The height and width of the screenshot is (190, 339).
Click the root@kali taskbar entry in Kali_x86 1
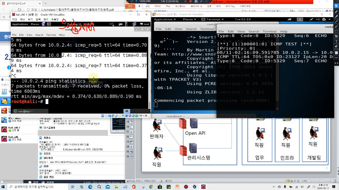click(x=30, y=111)
